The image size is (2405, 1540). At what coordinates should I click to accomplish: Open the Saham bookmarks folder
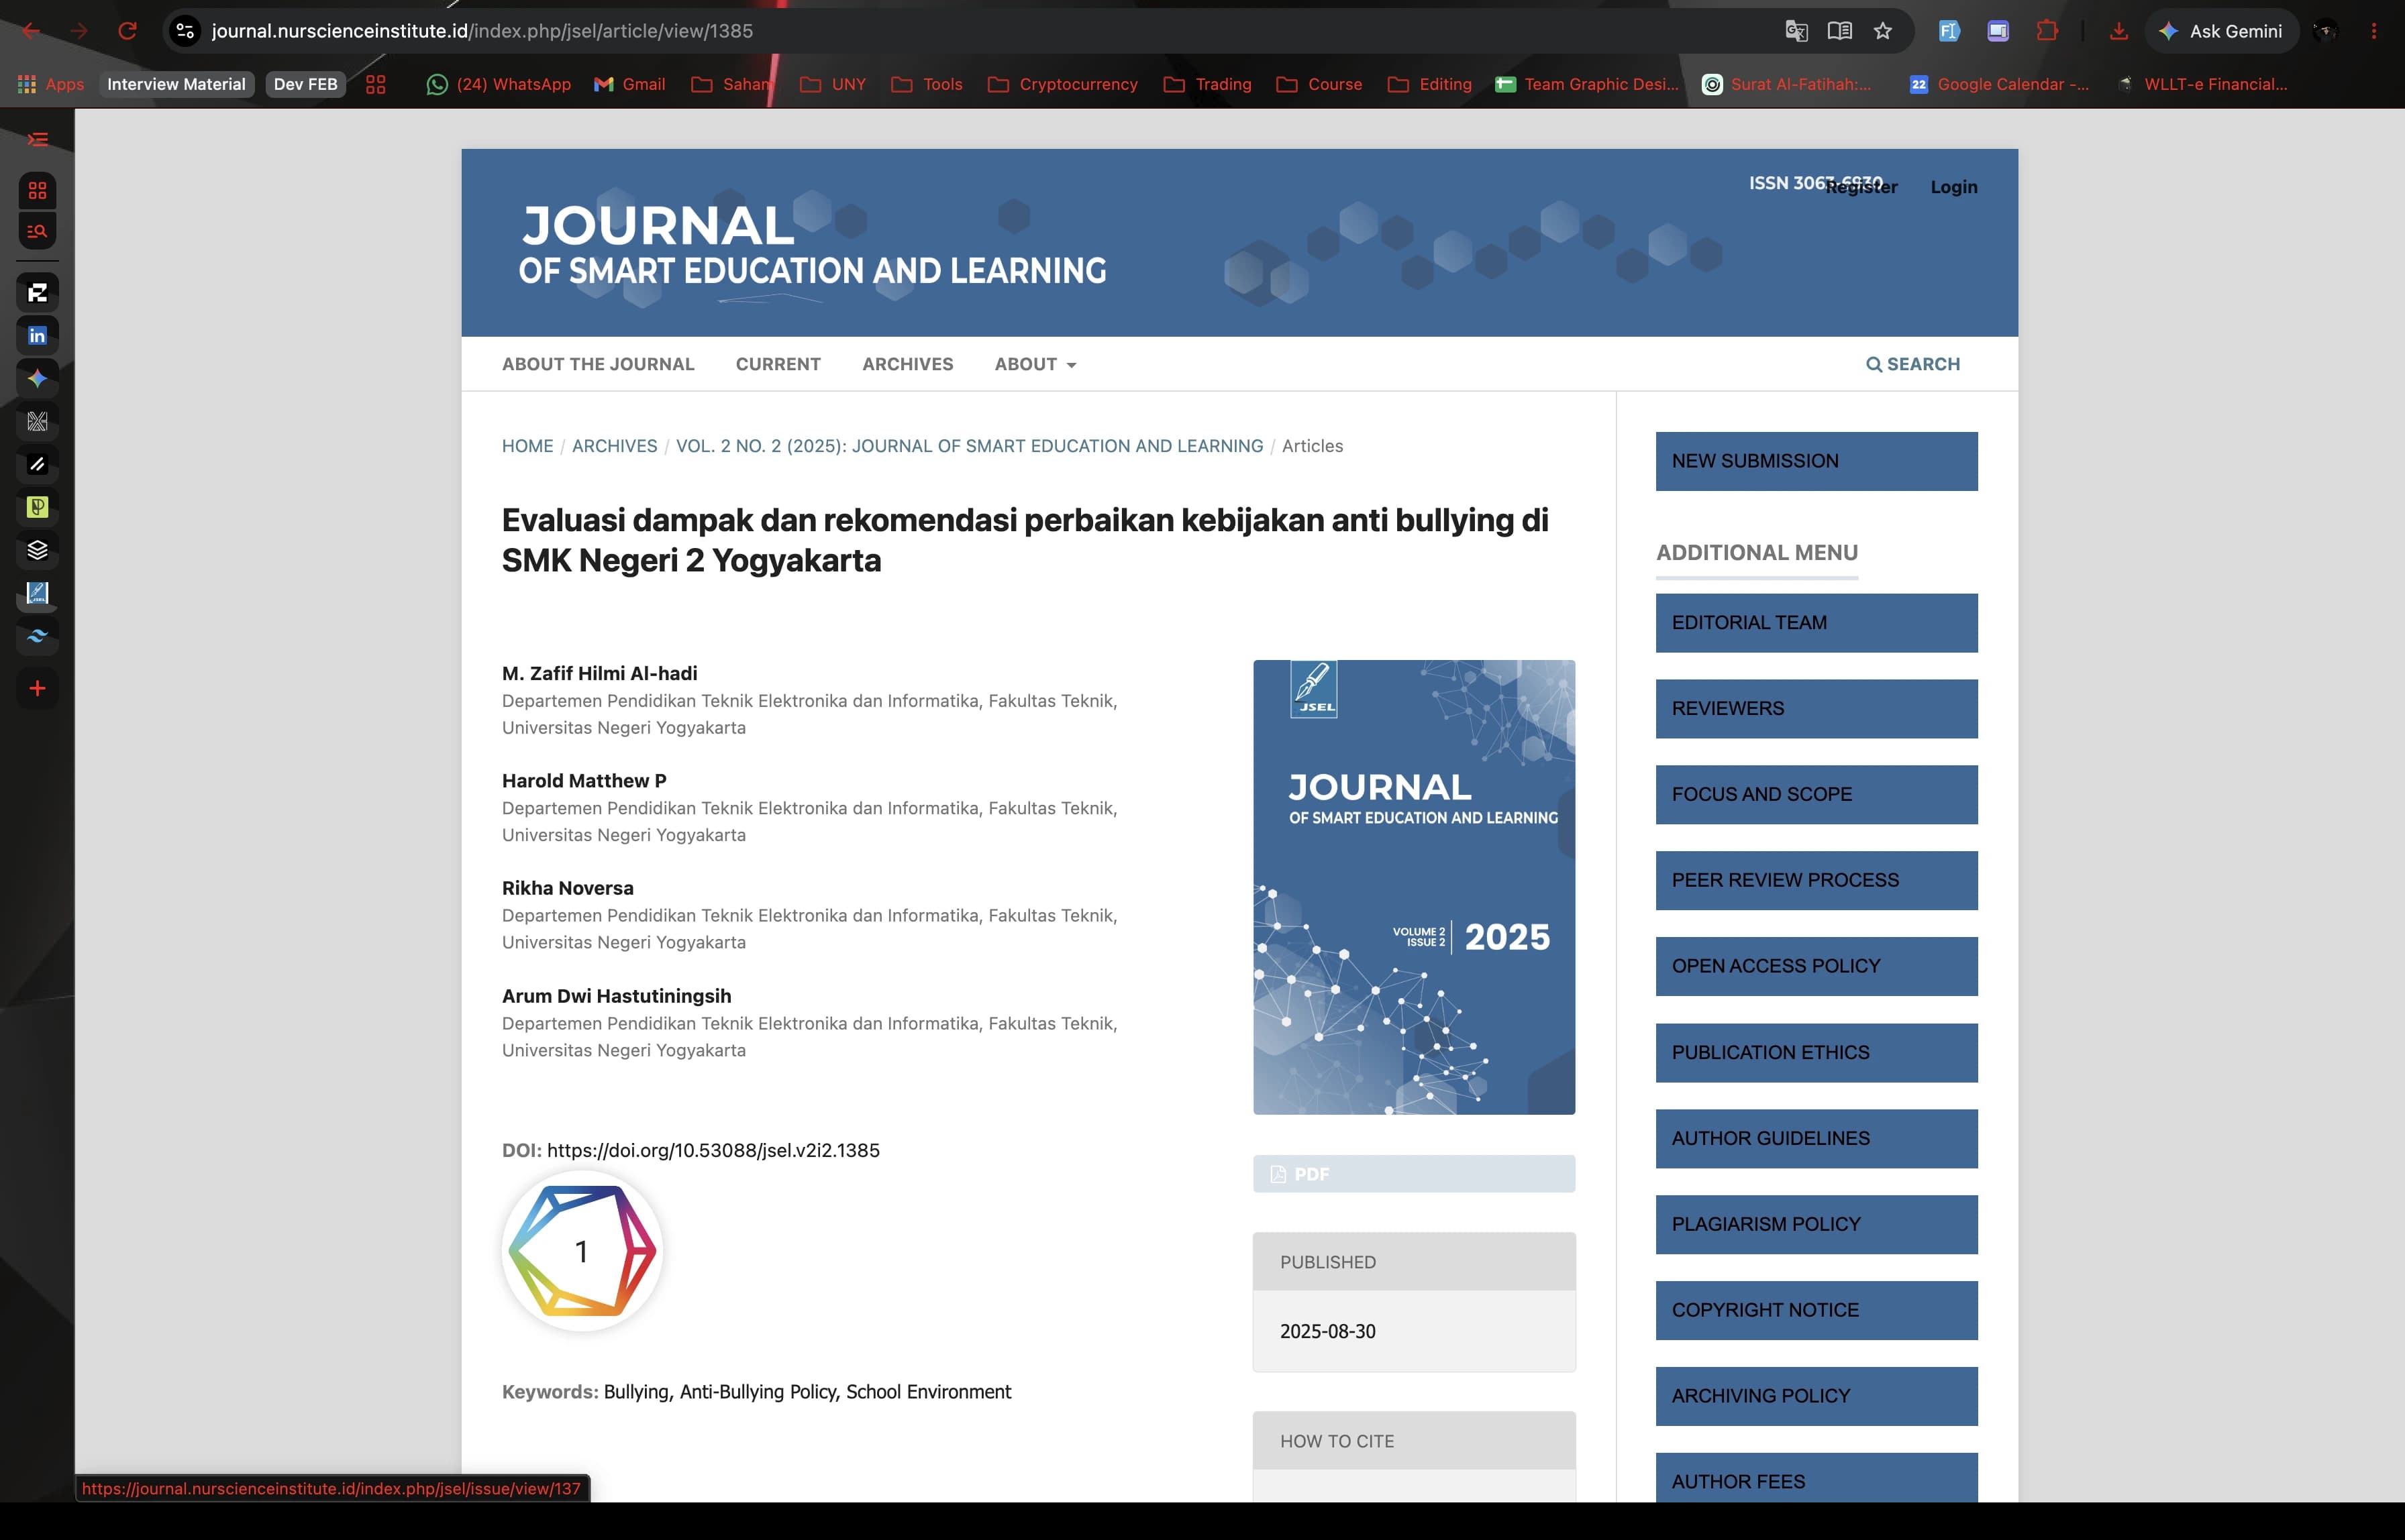(x=733, y=84)
